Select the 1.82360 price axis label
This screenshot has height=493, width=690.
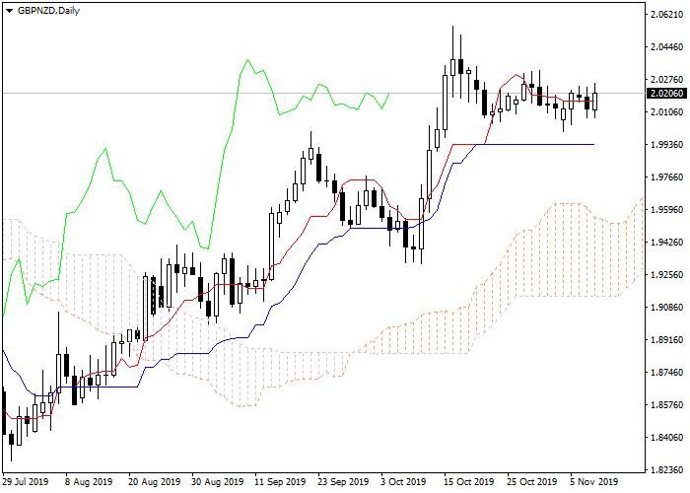click(x=667, y=470)
